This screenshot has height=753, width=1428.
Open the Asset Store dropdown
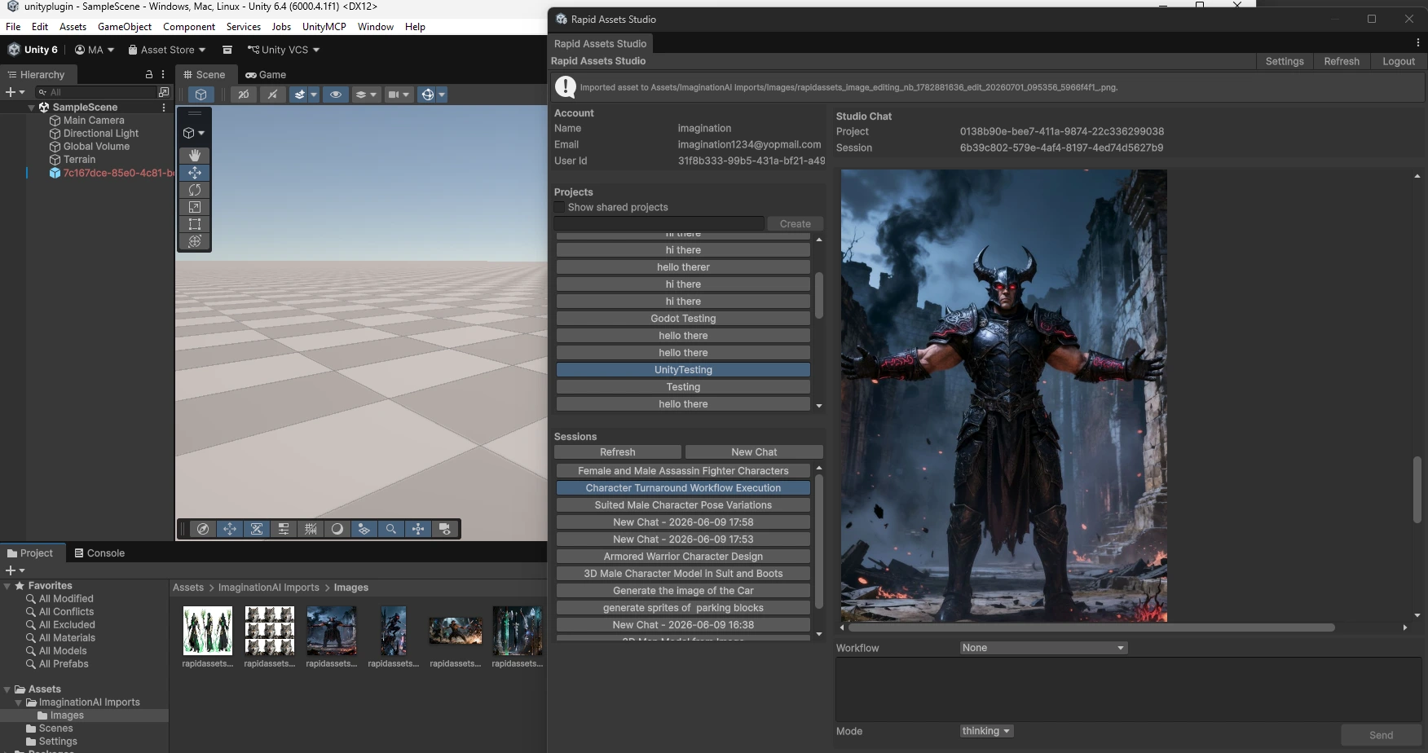(167, 50)
